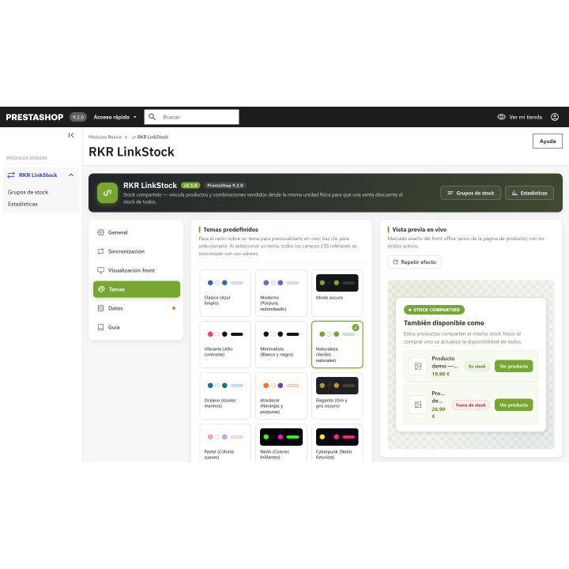This screenshot has width=569, height=569.
Task: Open Grupos de stock in sidebar
Action: click(x=28, y=192)
